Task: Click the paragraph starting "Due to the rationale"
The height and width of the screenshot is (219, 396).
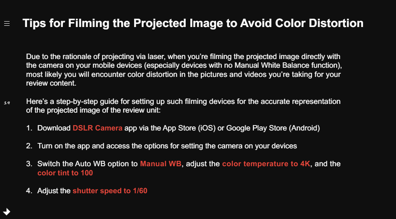Action: tap(184, 70)
